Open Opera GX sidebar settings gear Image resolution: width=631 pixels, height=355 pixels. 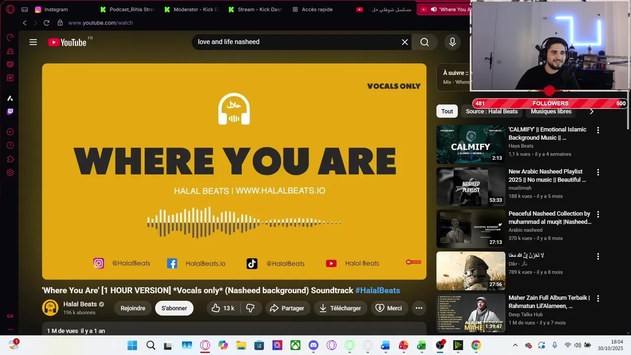[10, 173]
